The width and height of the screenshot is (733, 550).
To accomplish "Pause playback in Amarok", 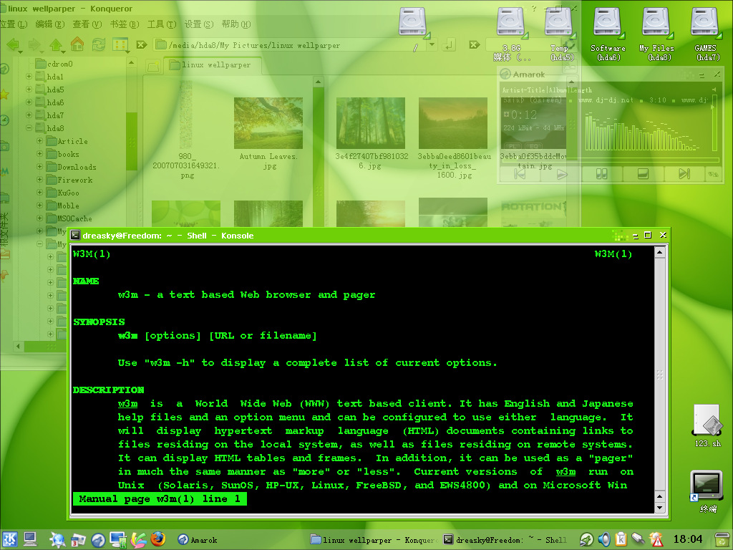I will 601,174.
